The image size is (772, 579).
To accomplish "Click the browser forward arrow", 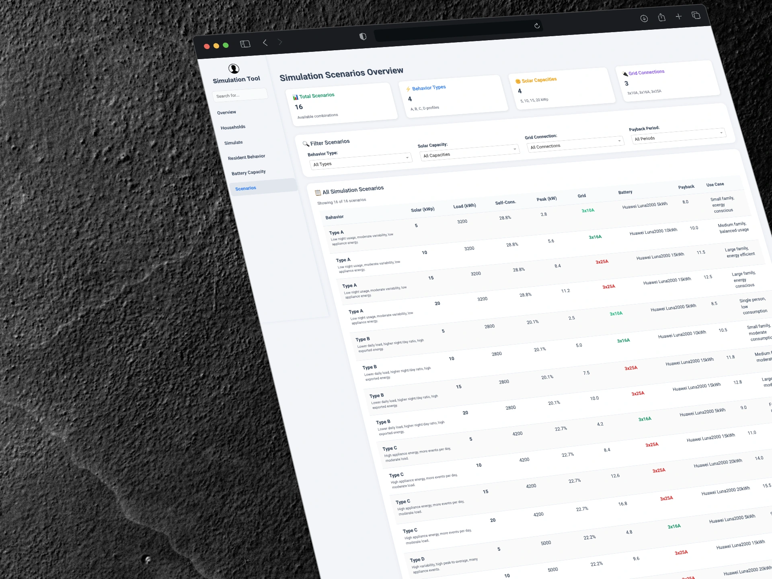I will click(280, 41).
